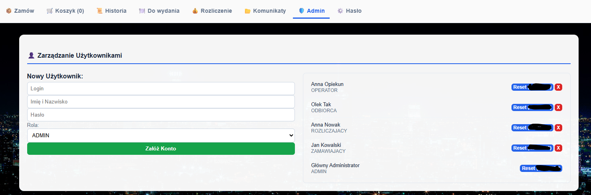Select the name Olek Tak
Viewport: 591px width, 195px height.
[321, 104]
